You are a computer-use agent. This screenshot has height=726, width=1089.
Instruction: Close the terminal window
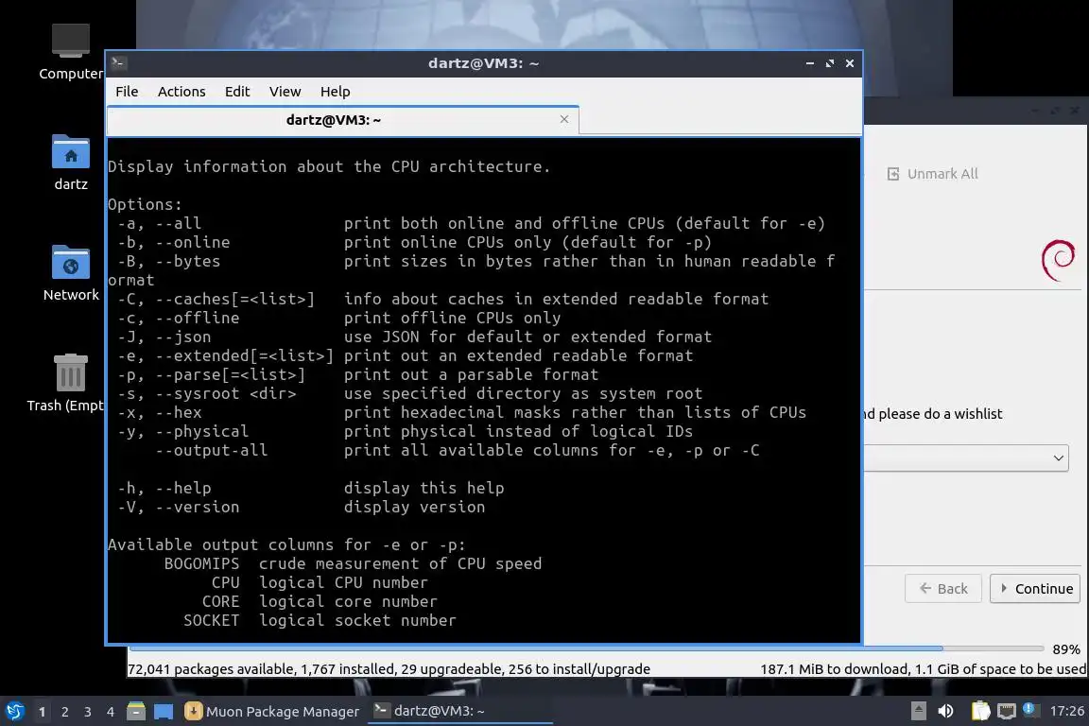pos(850,63)
